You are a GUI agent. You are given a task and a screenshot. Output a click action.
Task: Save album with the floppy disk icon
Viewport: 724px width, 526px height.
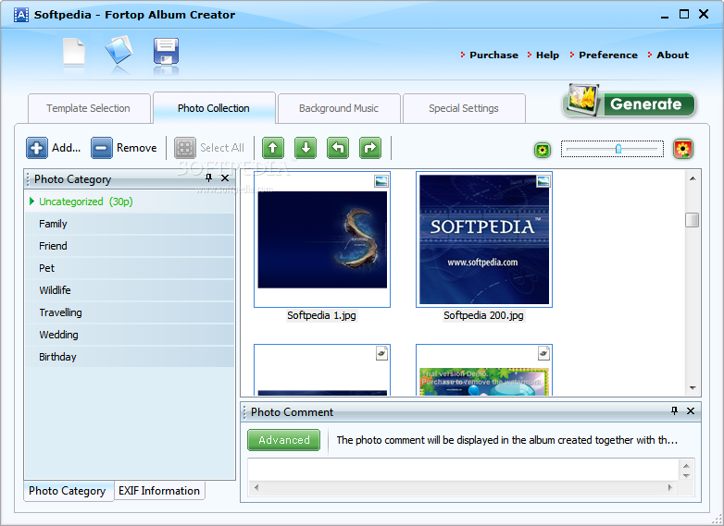pyautogui.click(x=166, y=51)
